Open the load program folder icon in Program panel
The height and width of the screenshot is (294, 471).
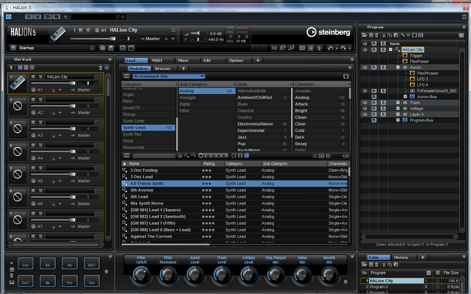click(x=364, y=35)
